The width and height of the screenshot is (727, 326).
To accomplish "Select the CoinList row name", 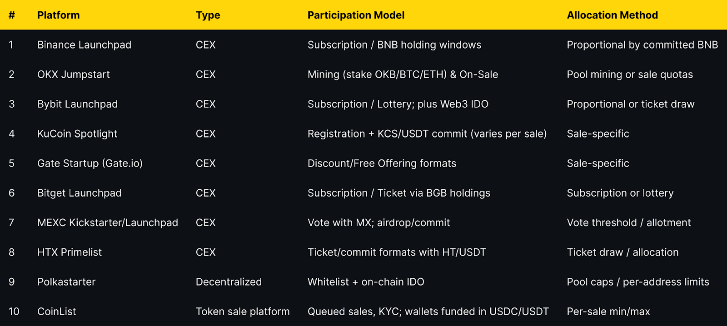I will [x=57, y=311].
